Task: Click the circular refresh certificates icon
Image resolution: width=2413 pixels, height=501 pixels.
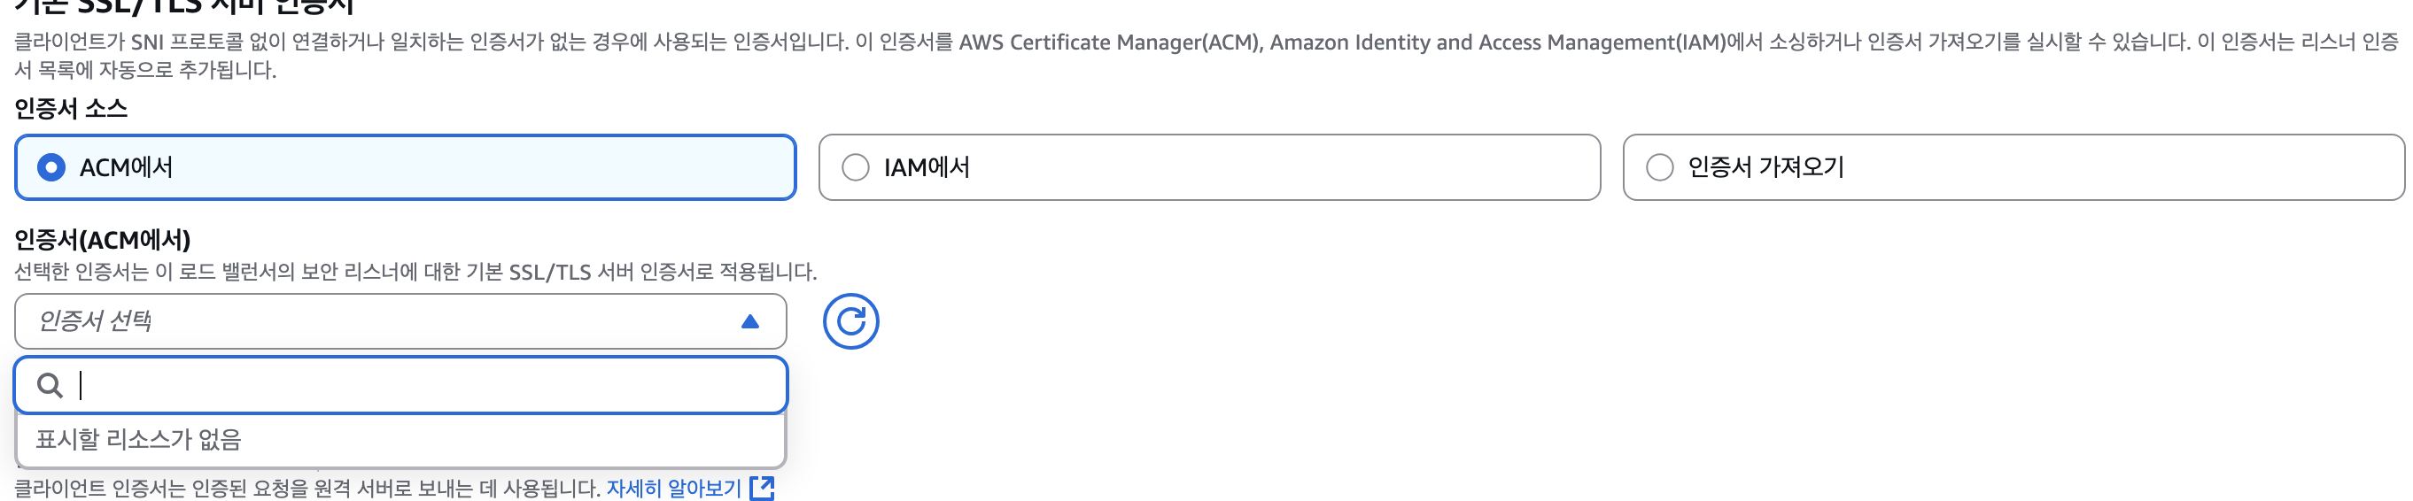Action: point(850,321)
